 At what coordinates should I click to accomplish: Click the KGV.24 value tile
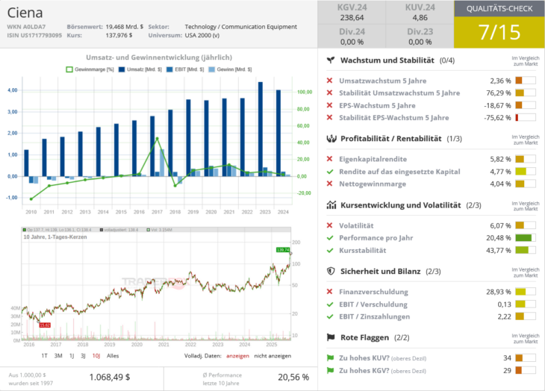[x=352, y=13]
